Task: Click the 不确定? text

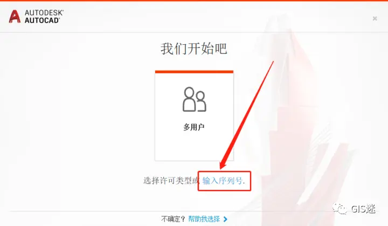Action: coord(173,219)
